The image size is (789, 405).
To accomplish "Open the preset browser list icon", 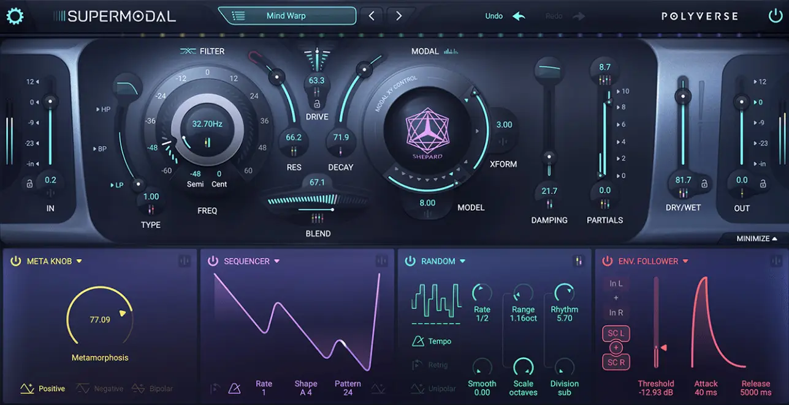I will click(238, 17).
